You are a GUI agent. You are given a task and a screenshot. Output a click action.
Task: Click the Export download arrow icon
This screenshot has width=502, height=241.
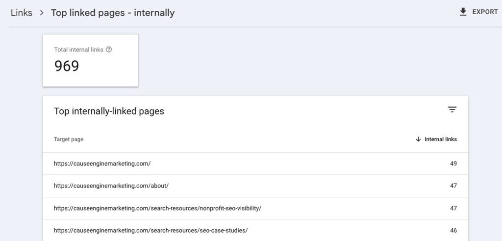(463, 12)
